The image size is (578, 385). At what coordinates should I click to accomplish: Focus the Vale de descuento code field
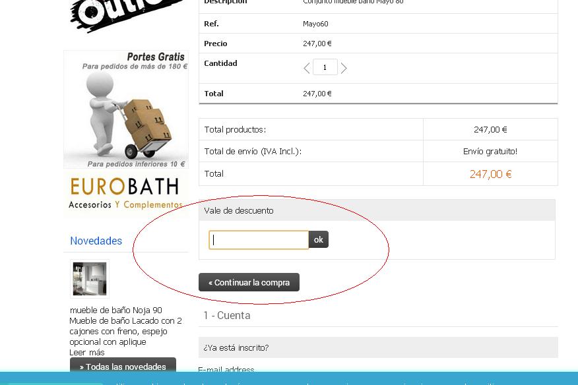pos(259,240)
